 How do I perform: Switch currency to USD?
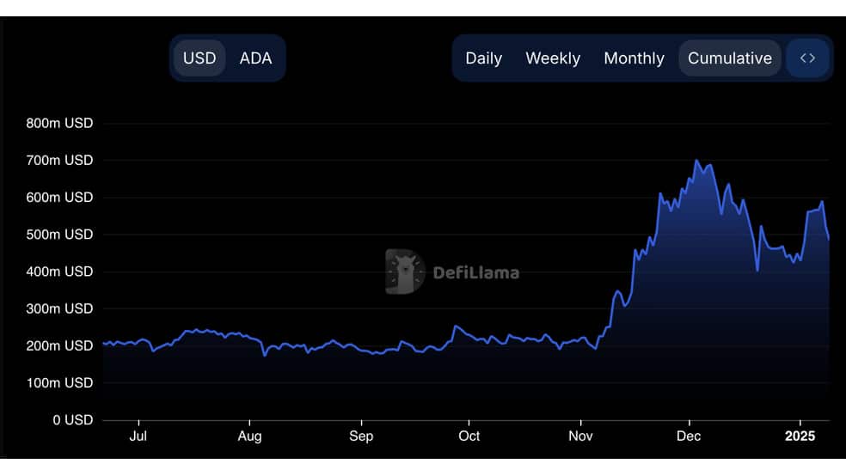click(199, 58)
